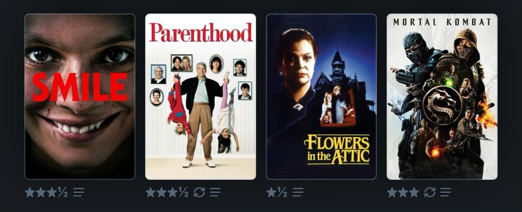The width and height of the screenshot is (522, 212).
Task: Click the half-star in Smile's rating
Action: point(63,192)
